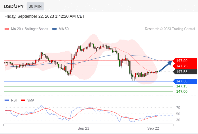Click the 9MA red legend swatch
Image resolution: width=198 pixels, height=134 pixels.
(23, 100)
